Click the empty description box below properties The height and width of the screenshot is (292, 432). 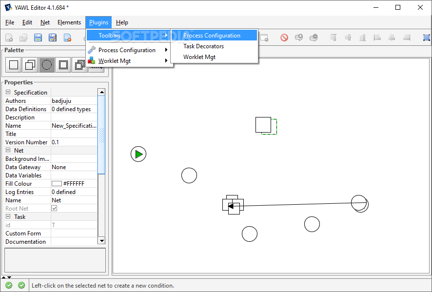pos(55,260)
